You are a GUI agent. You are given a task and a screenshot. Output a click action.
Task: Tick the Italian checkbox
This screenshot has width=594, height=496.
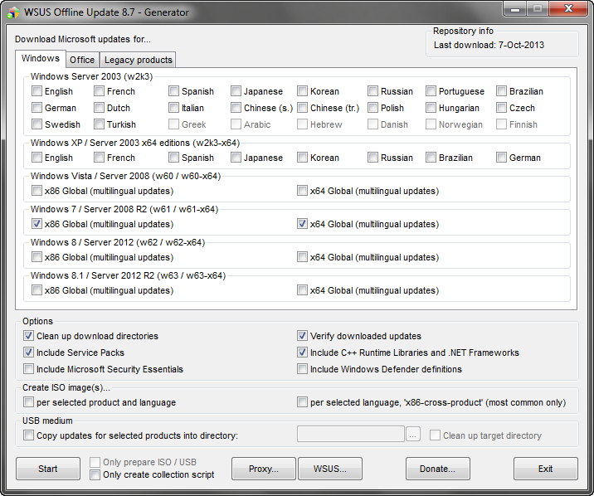coord(173,108)
